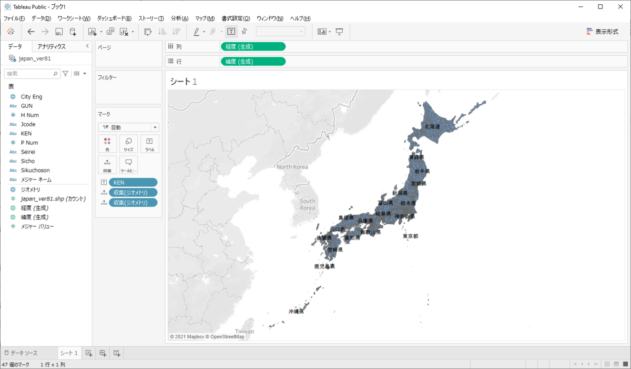Click the filter fields funnel icon
The image size is (631, 369).
coord(66,74)
